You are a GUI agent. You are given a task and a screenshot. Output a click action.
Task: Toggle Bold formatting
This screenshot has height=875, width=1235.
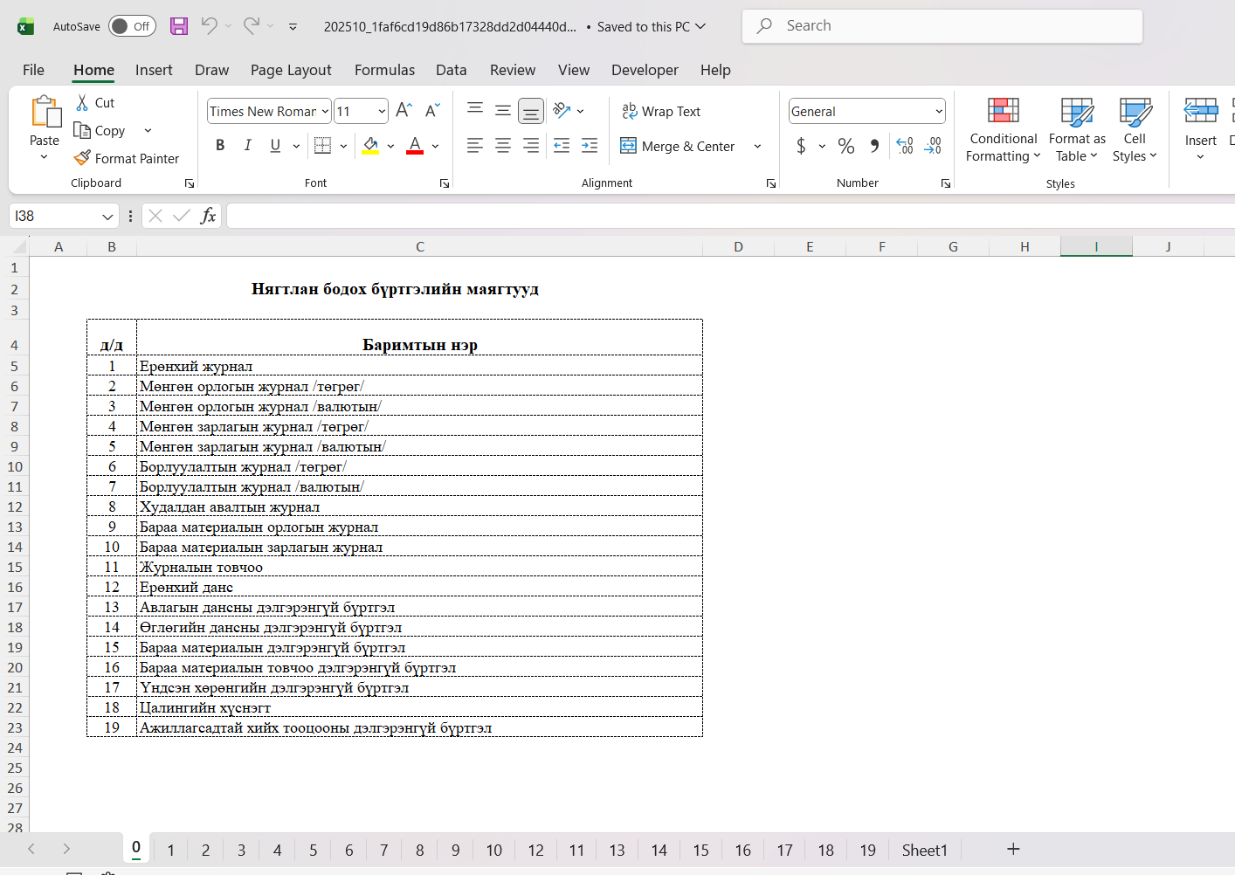pyautogui.click(x=220, y=146)
